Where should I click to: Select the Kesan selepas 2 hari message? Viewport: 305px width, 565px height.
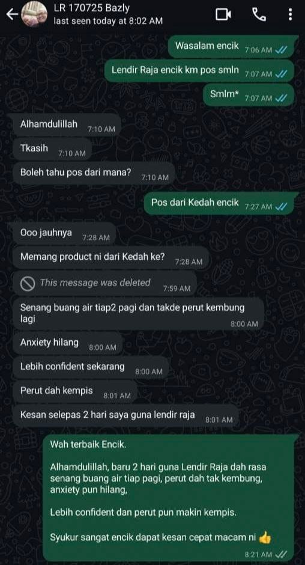tap(125, 415)
